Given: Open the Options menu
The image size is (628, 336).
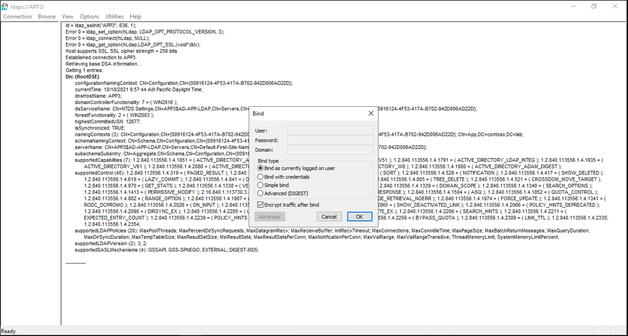Looking at the screenshot, I should point(89,16).
